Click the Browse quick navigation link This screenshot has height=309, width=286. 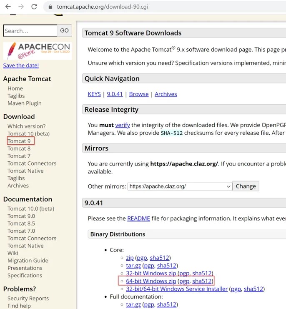click(139, 94)
